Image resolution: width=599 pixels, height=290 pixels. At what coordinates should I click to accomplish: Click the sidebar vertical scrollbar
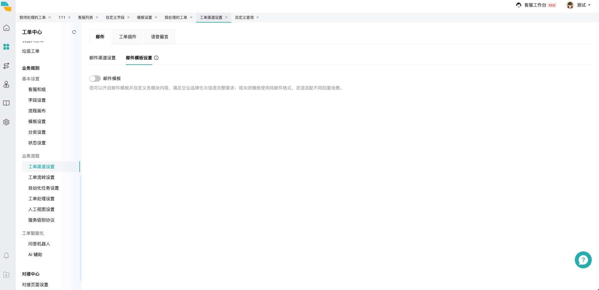click(x=81, y=228)
